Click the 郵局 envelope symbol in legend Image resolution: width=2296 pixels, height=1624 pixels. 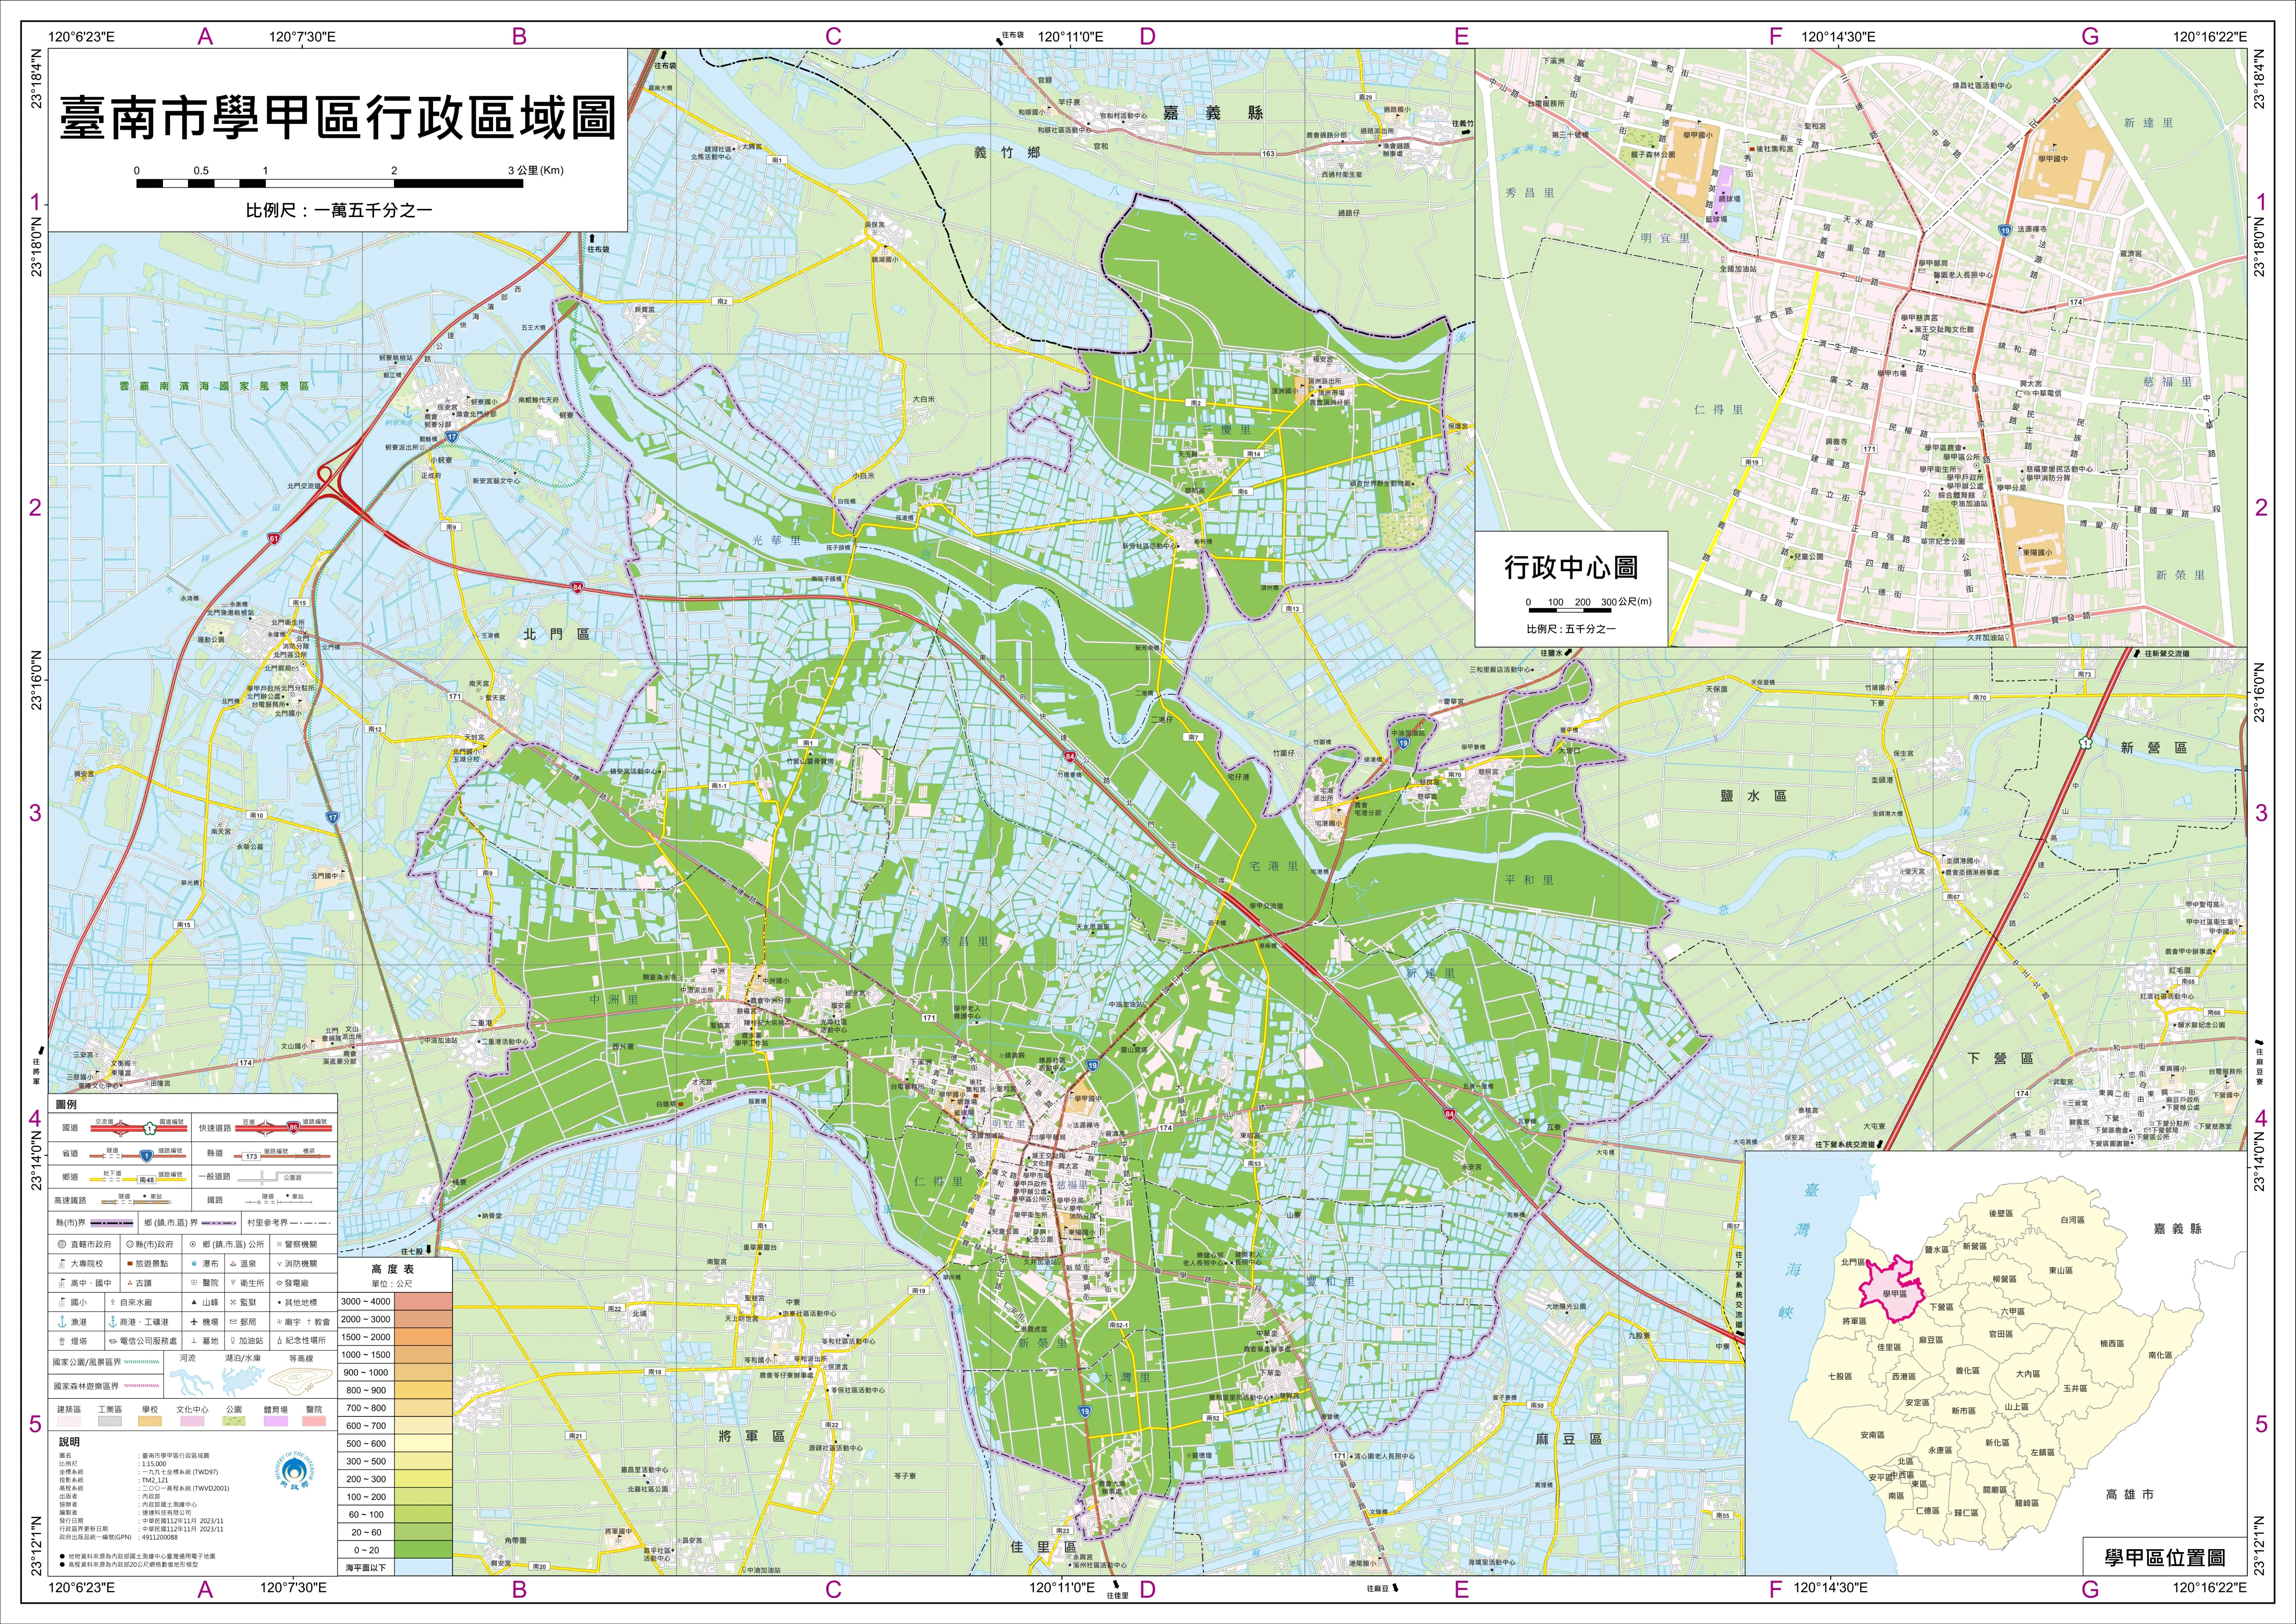(x=233, y=1322)
